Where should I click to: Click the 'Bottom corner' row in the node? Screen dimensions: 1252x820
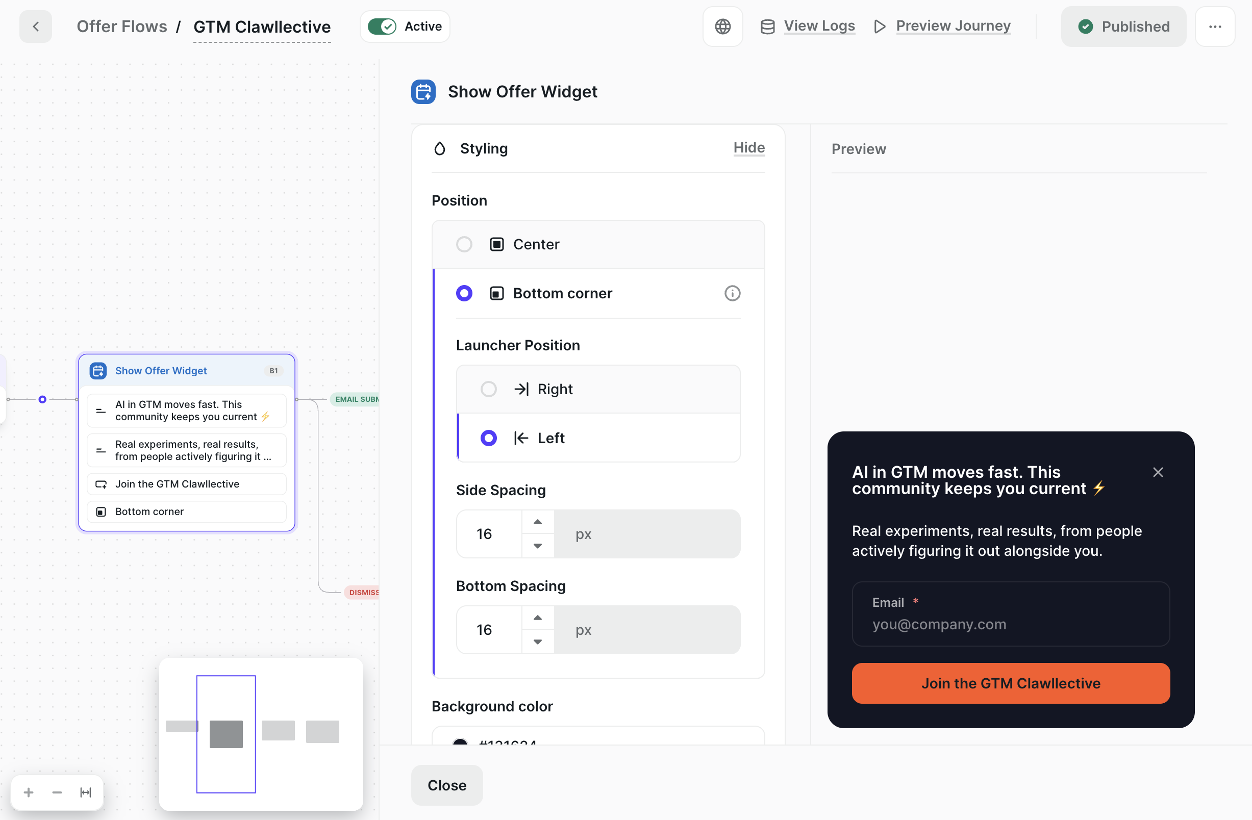point(186,511)
